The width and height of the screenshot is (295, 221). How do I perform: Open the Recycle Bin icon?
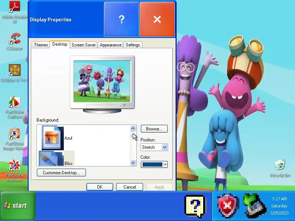[280, 168]
